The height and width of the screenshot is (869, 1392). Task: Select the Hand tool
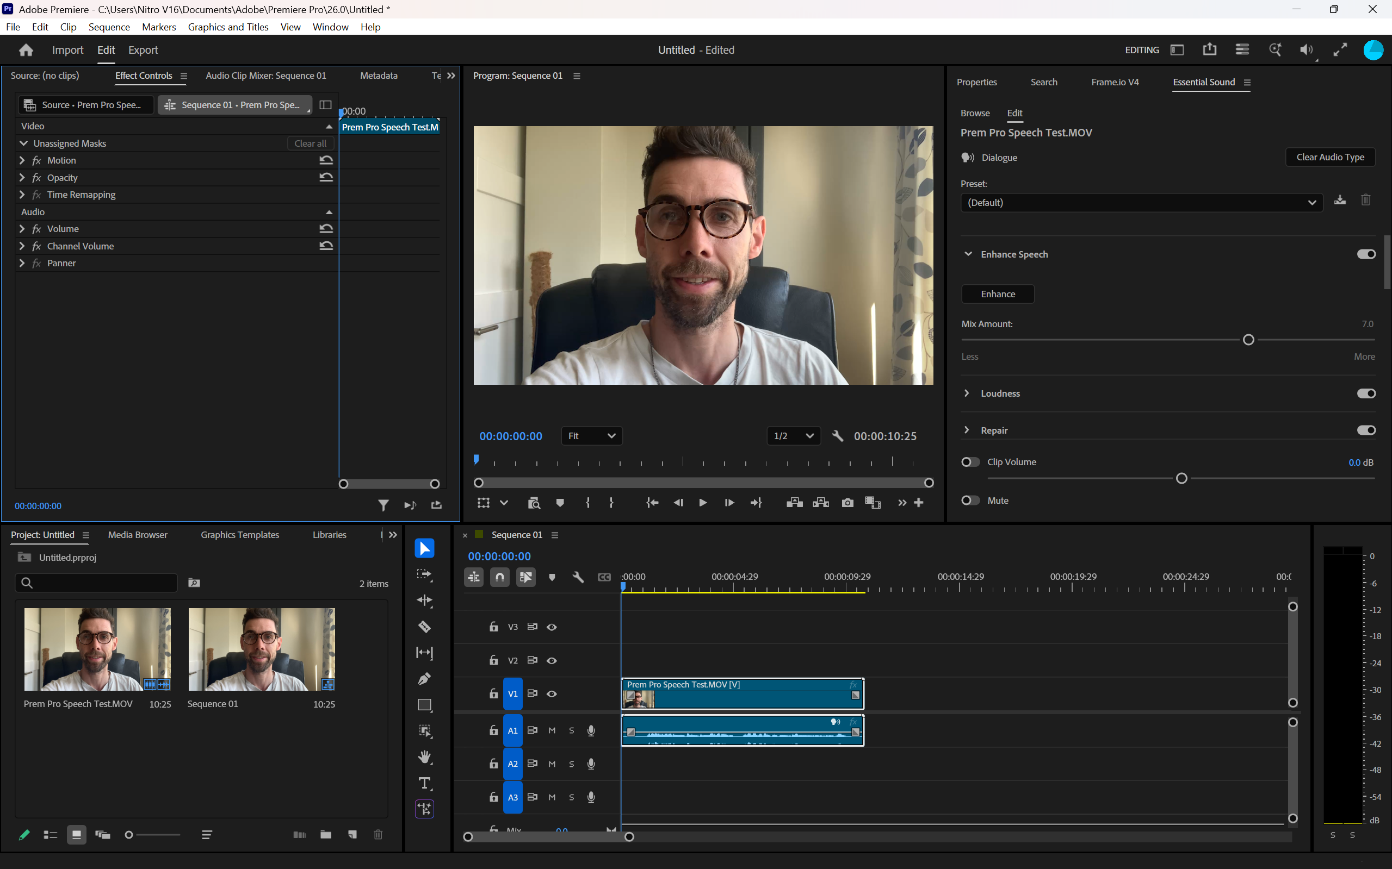424,757
